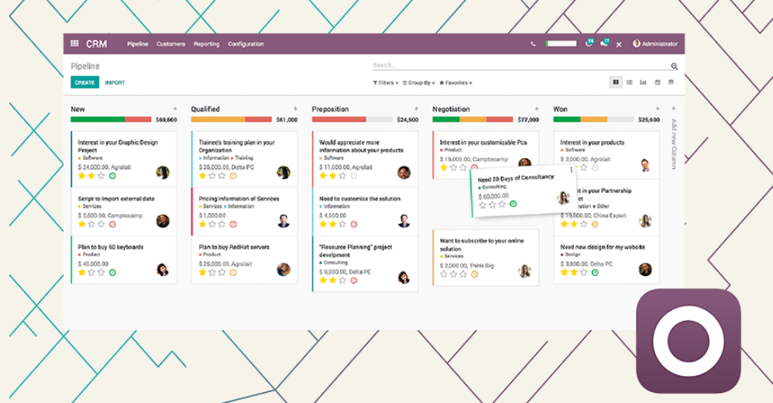Switch to the graph view icon

coord(644,82)
